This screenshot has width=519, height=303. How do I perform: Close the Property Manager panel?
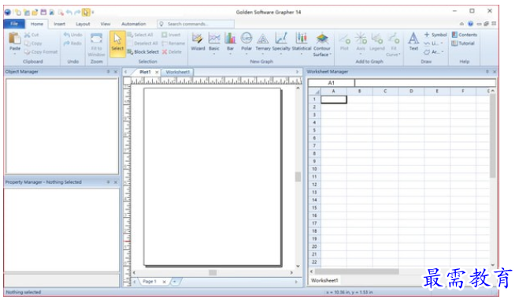click(x=116, y=182)
